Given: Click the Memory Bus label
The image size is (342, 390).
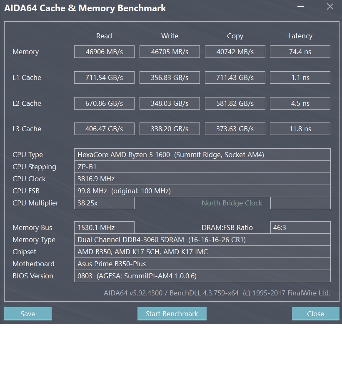Looking at the screenshot, I should point(32,227).
